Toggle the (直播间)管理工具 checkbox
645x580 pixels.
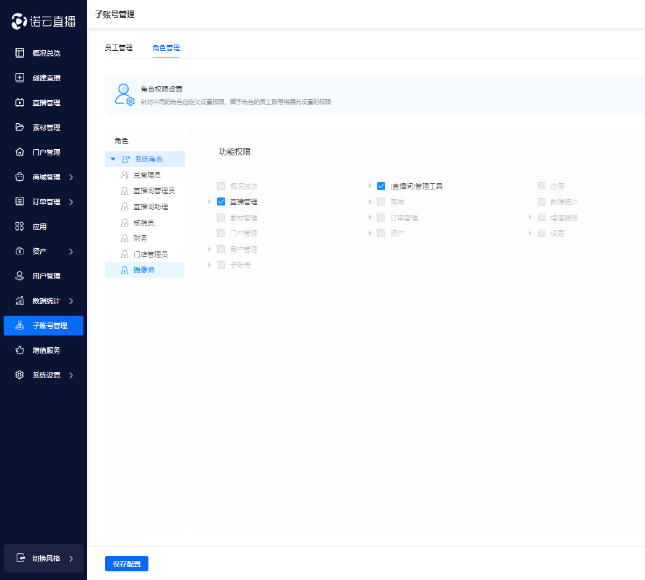tap(381, 186)
